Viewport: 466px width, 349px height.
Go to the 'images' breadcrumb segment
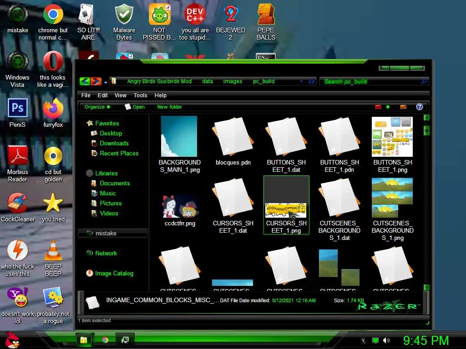(233, 81)
